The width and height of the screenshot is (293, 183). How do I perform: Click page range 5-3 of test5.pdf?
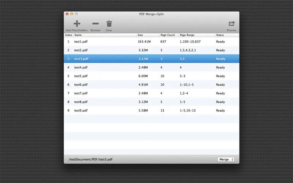(182, 76)
